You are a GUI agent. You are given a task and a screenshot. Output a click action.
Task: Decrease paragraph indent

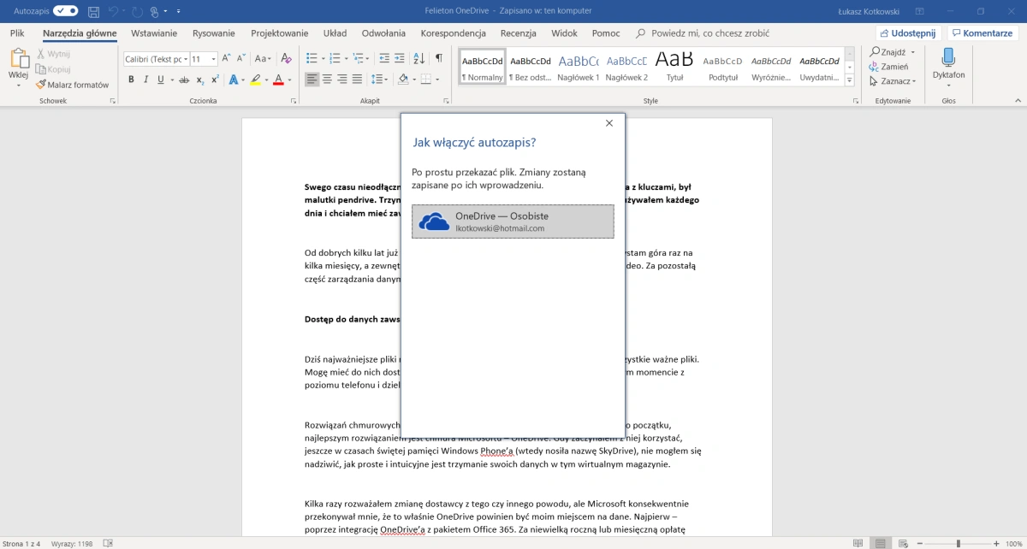coord(384,59)
